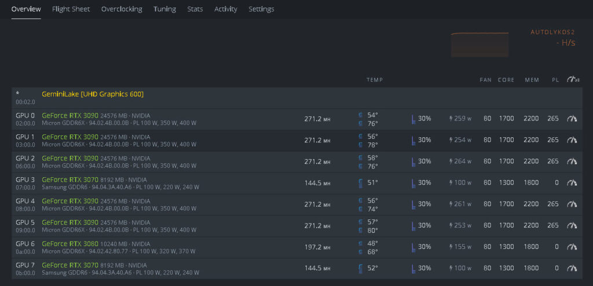Click GPU 7 GeForce RTX 3070 name
593x286 pixels.
[70, 265]
